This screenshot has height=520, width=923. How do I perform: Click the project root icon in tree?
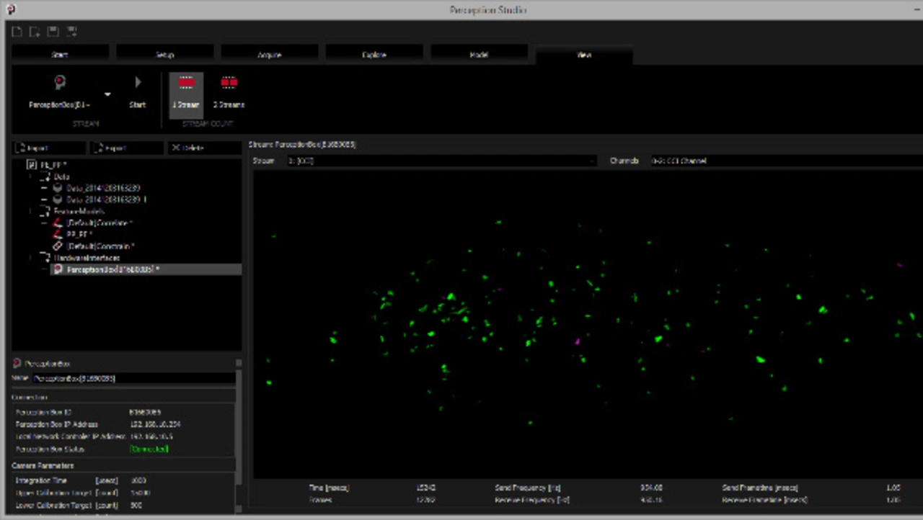(x=32, y=165)
